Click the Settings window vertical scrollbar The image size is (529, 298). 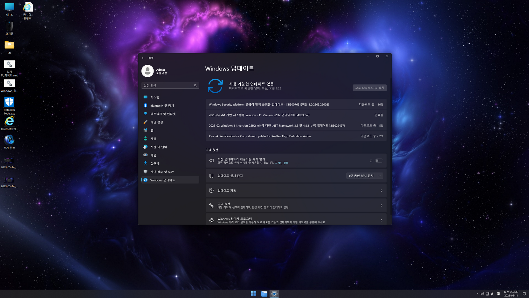[x=391, y=146]
